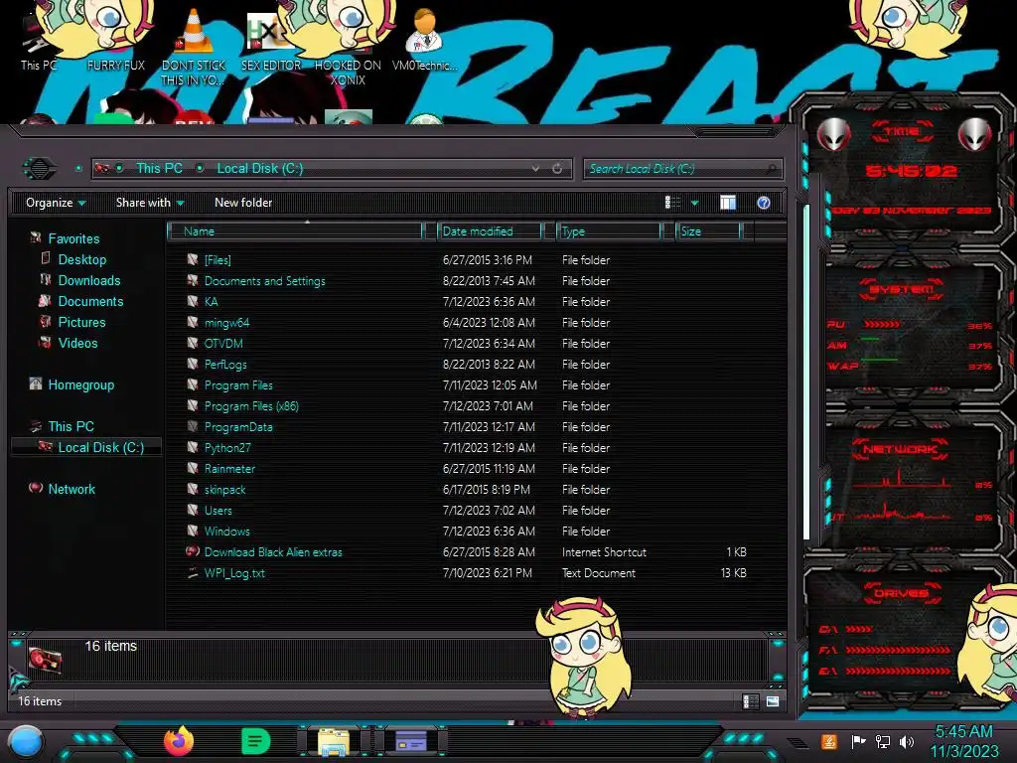Sort by the Type column header
The height and width of the screenshot is (763, 1017).
[x=609, y=231]
